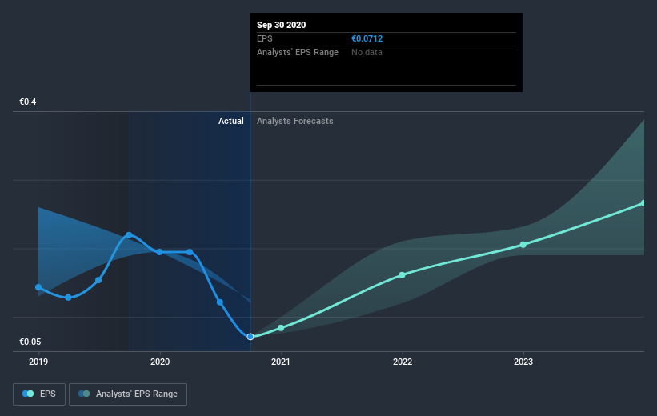Select the EPS data point at 2020 start
This screenshot has height=416, width=657.
[159, 252]
